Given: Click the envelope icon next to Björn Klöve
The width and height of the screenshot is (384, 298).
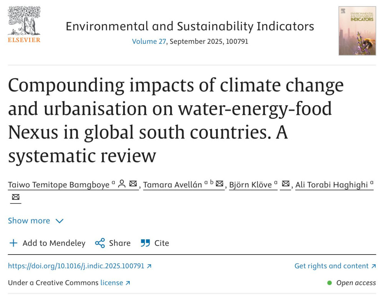Looking at the screenshot, I should 285,184.
